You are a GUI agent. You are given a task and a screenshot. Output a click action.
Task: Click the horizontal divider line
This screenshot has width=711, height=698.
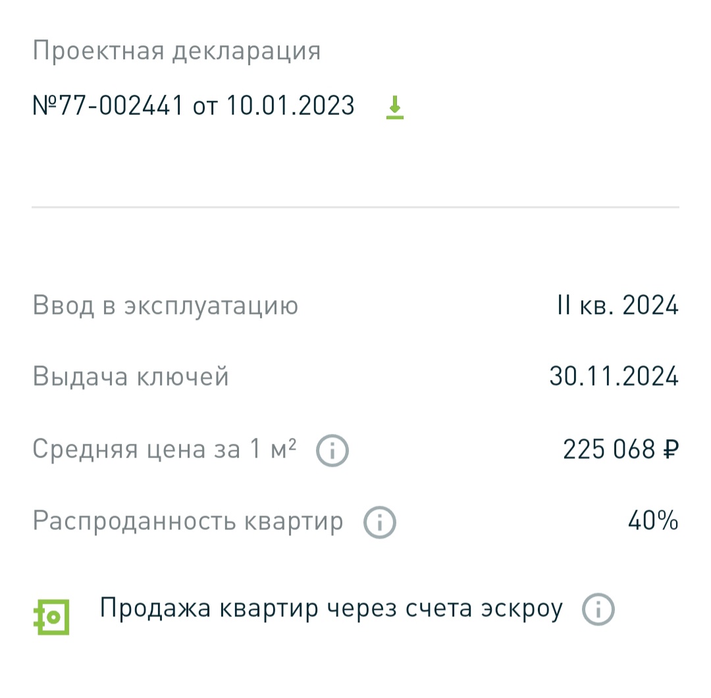pyautogui.click(x=355, y=207)
